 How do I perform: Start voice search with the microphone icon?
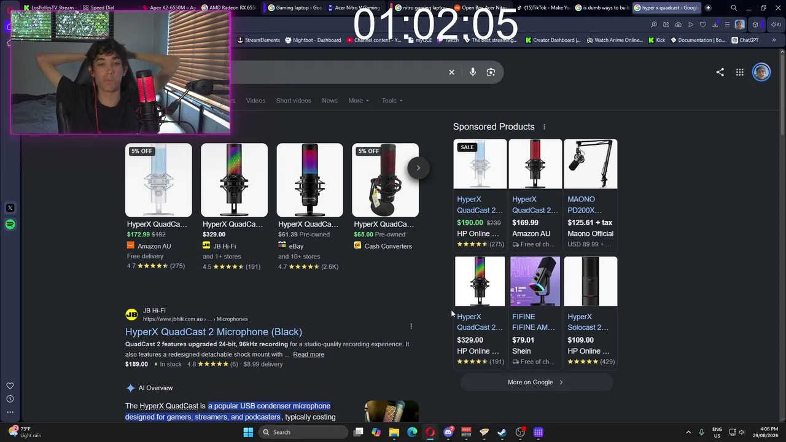click(473, 72)
